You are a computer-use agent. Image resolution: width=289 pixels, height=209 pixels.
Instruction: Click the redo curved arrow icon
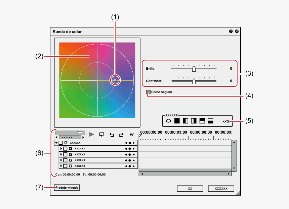click(121, 134)
